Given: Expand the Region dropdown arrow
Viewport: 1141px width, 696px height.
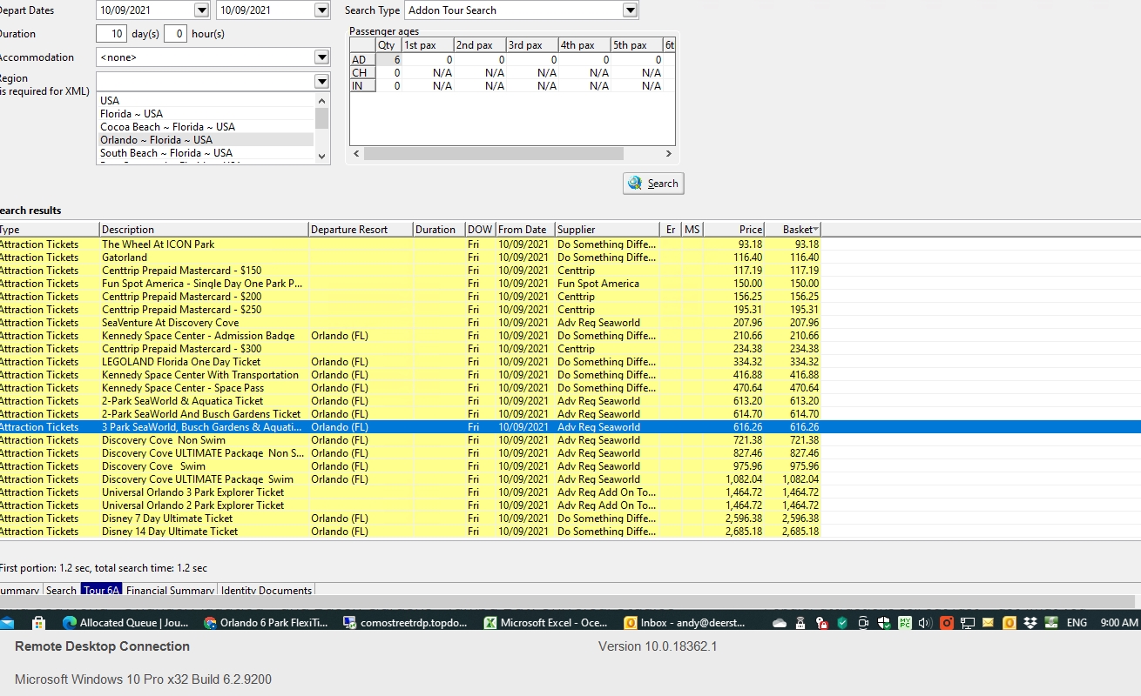Looking at the screenshot, I should 321,81.
